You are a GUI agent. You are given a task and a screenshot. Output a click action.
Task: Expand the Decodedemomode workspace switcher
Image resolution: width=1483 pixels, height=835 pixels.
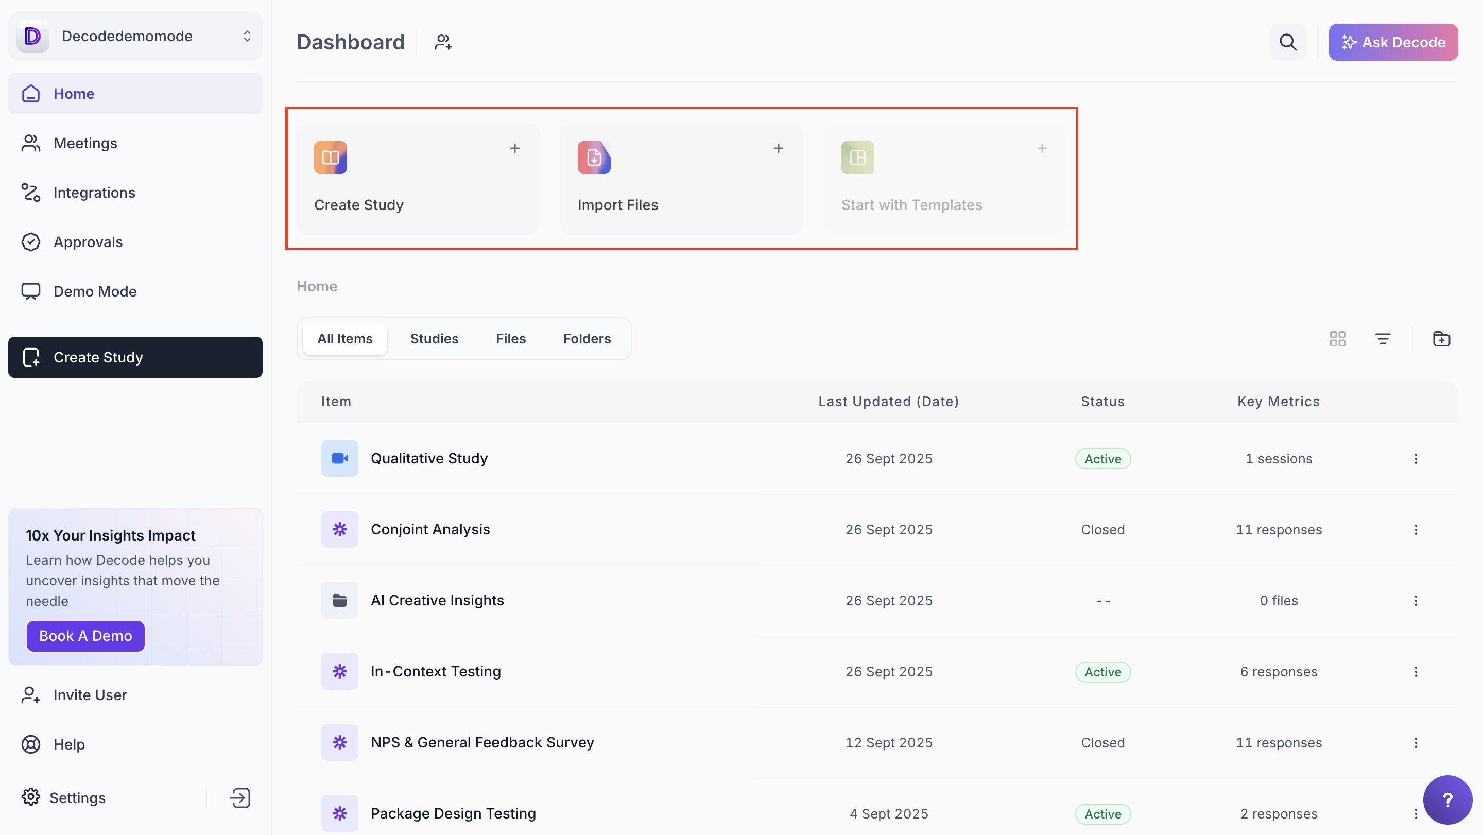tap(247, 36)
